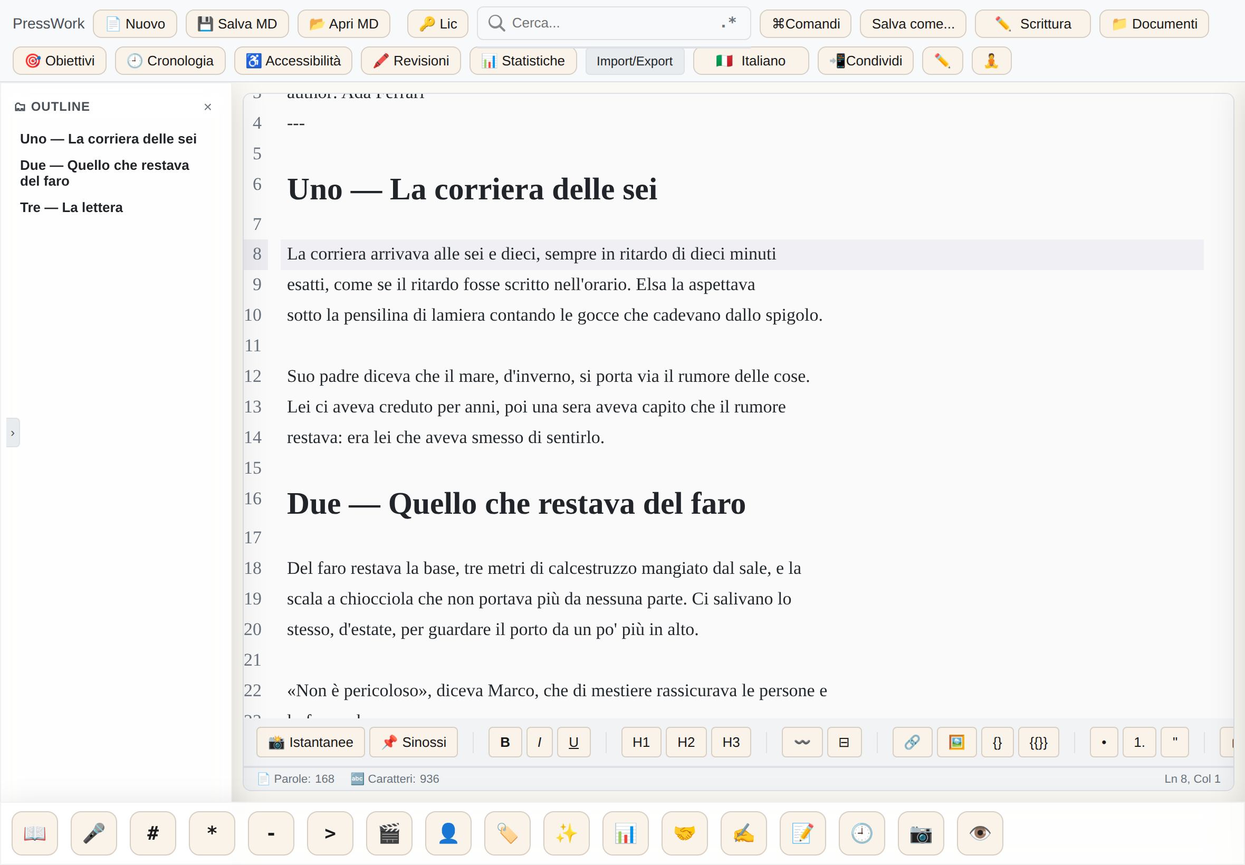1245x865 pixels.
Task: Click the open book icon in bottom bar
Action: point(35,833)
